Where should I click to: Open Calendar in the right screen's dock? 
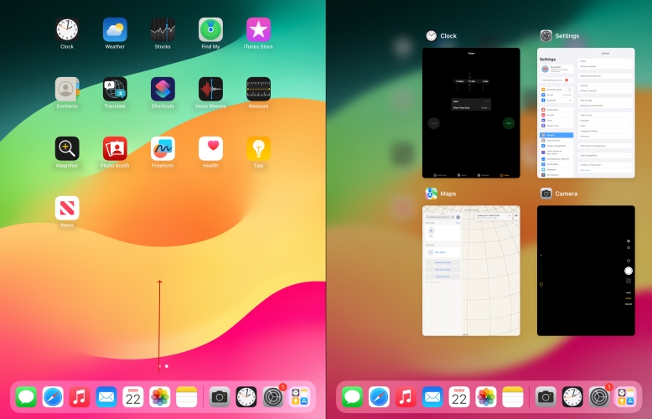(459, 397)
